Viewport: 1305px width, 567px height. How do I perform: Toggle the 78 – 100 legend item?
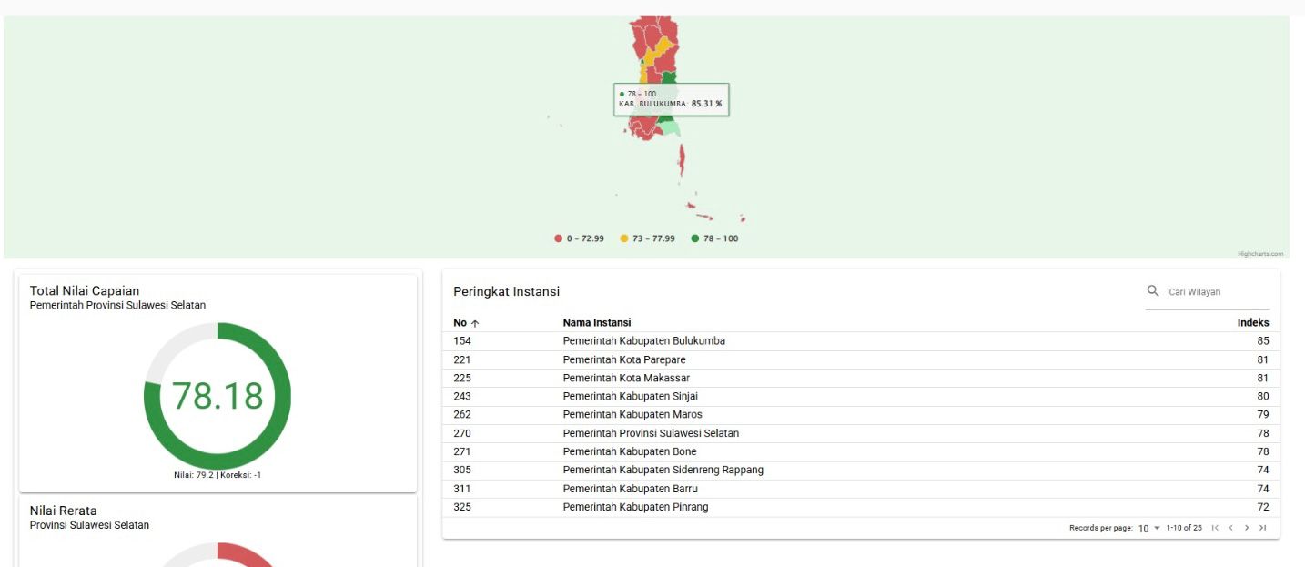[715, 238]
